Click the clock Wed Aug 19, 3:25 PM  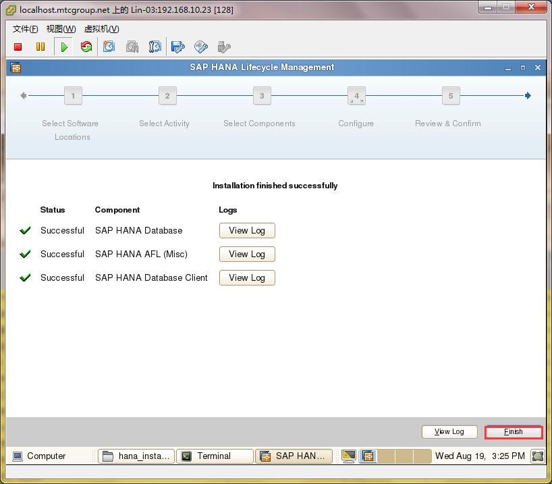coord(480,456)
